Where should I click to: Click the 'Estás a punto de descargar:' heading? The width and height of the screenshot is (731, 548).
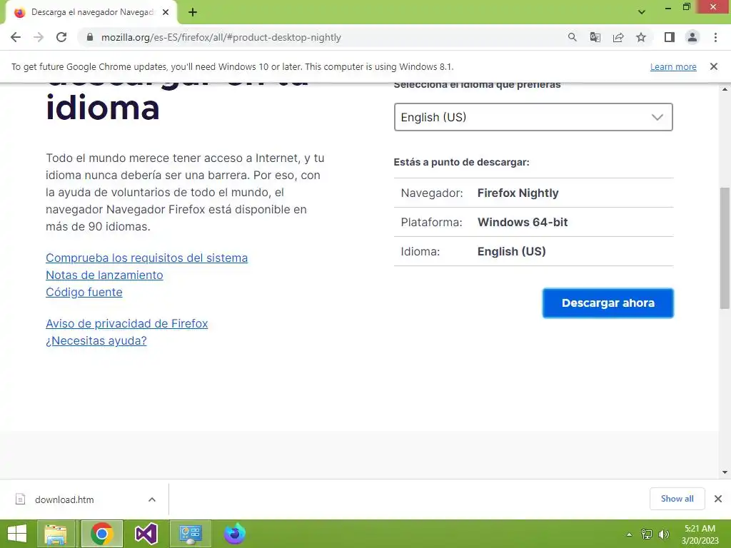point(462,162)
